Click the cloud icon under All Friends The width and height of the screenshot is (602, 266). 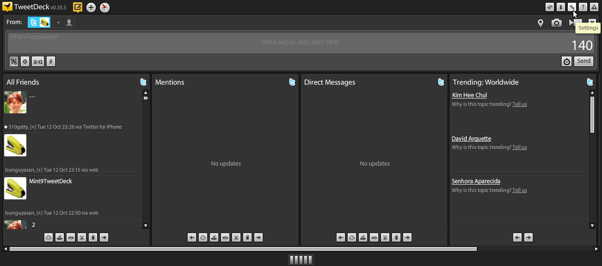[49, 237]
